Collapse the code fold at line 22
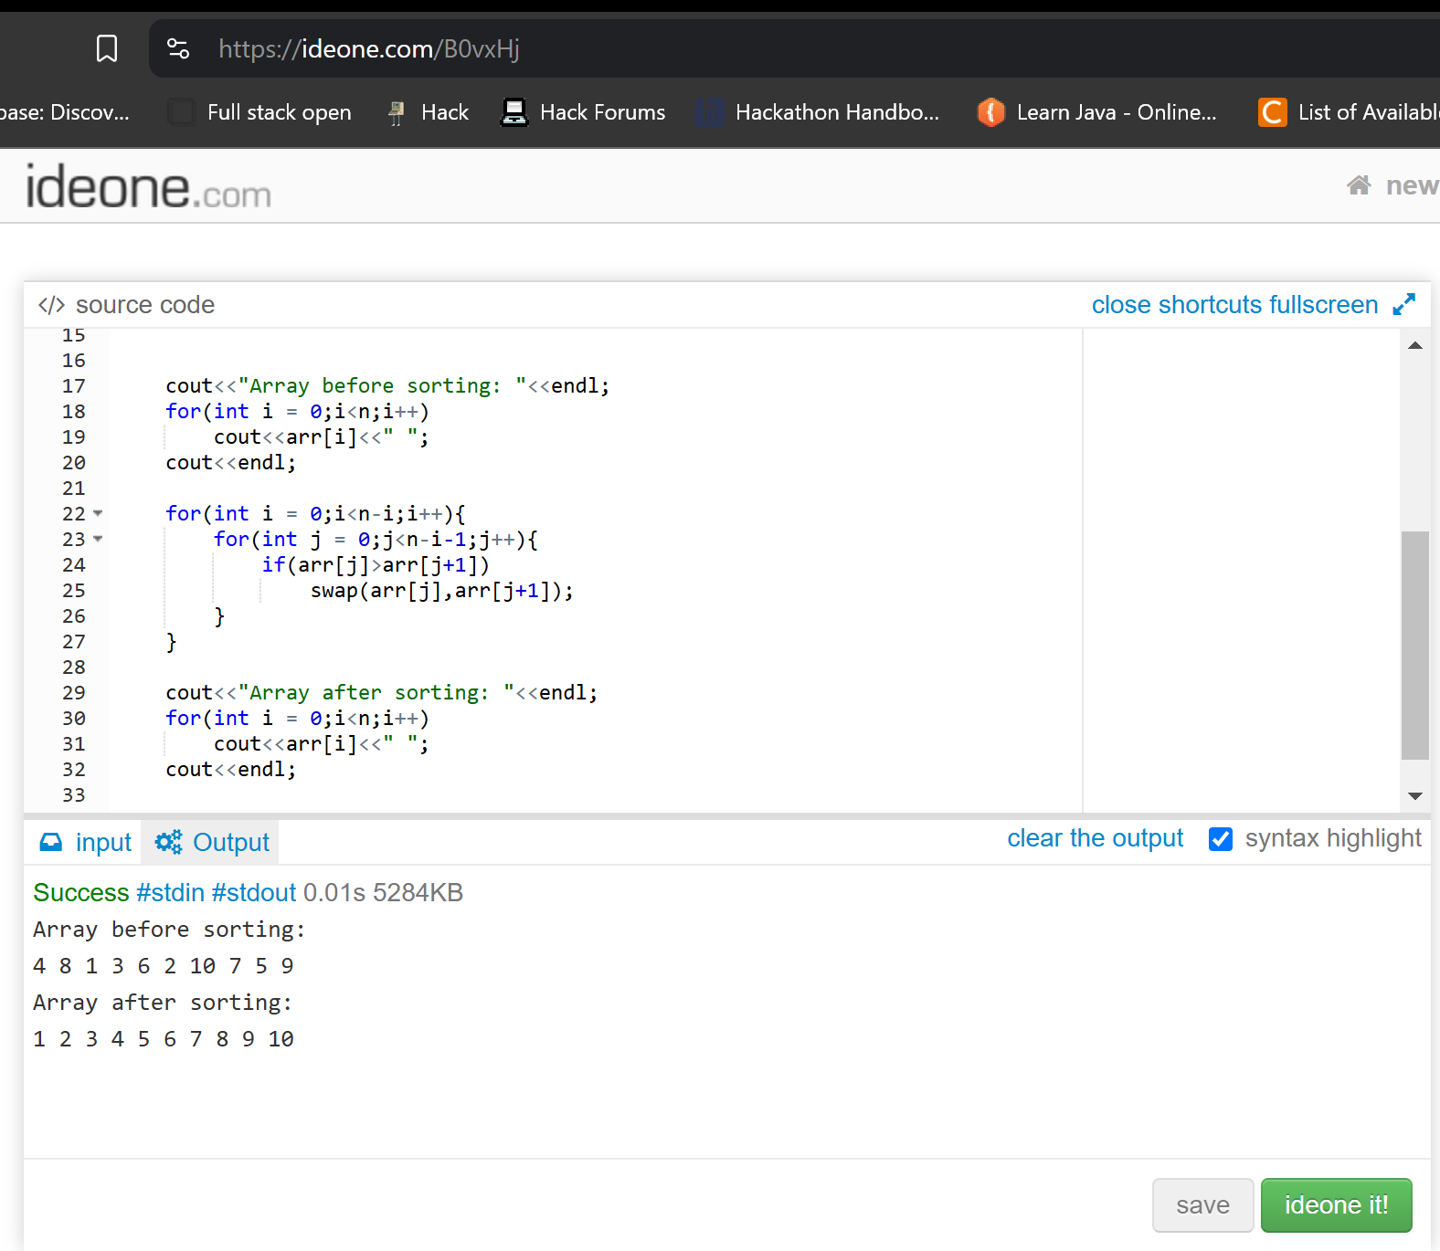Image resolution: width=1440 pixels, height=1251 pixels. (x=98, y=513)
